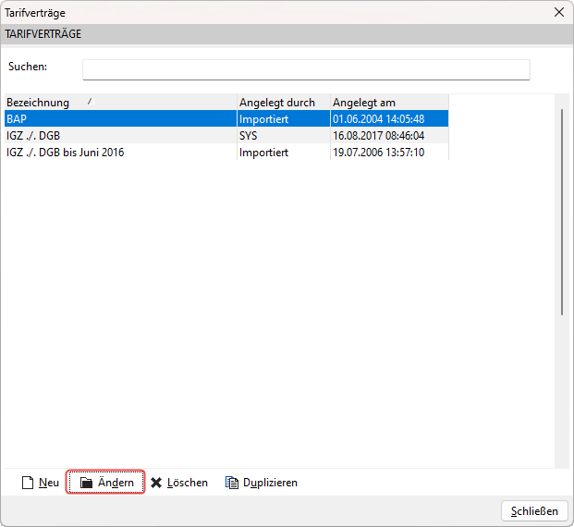Select the IGZ ./. DGB row
The height and width of the screenshot is (527, 574).
click(x=226, y=136)
